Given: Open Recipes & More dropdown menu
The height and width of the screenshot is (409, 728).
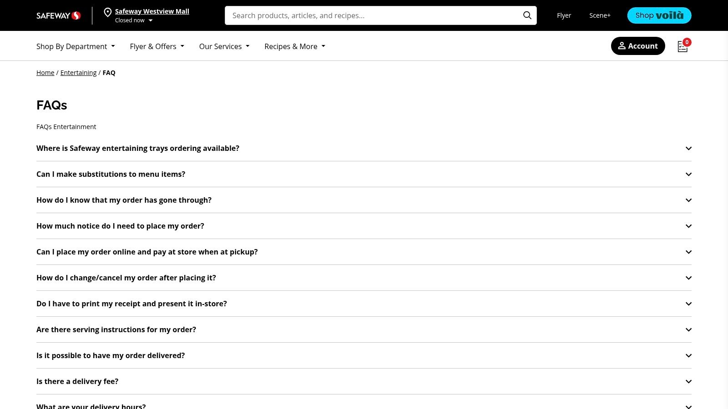Looking at the screenshot, I should [295, 46].
